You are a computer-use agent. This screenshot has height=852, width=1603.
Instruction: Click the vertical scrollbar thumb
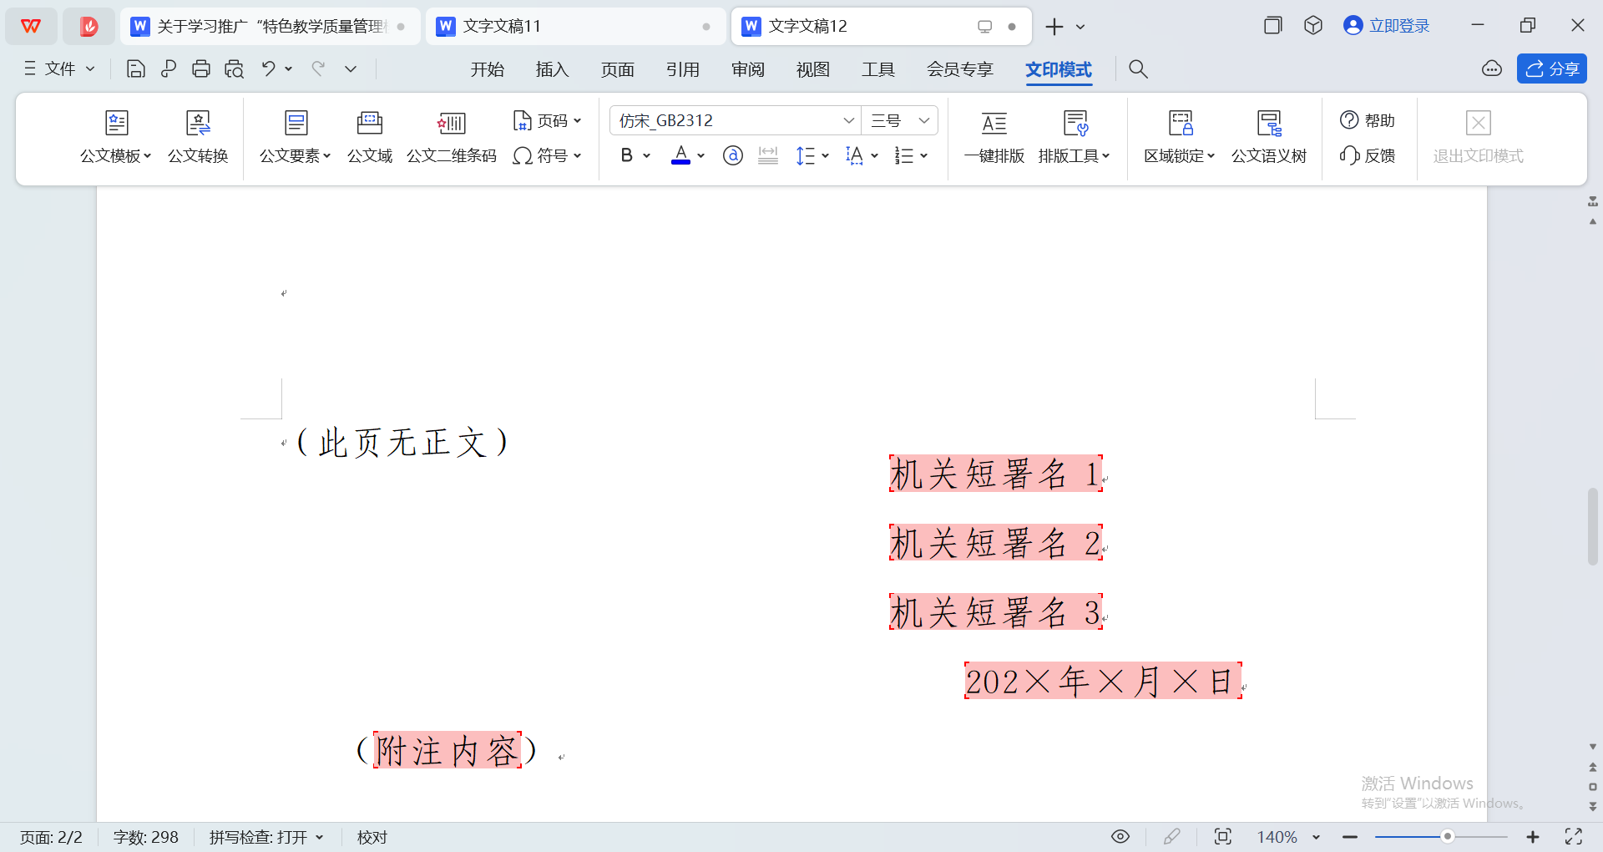tap(1593, 526)
